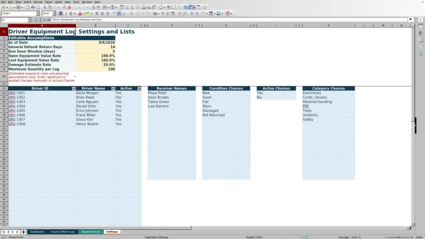425x239 pixels.
Task: Expand the formula bar dropdown arrow
Action: pos(410,20)
